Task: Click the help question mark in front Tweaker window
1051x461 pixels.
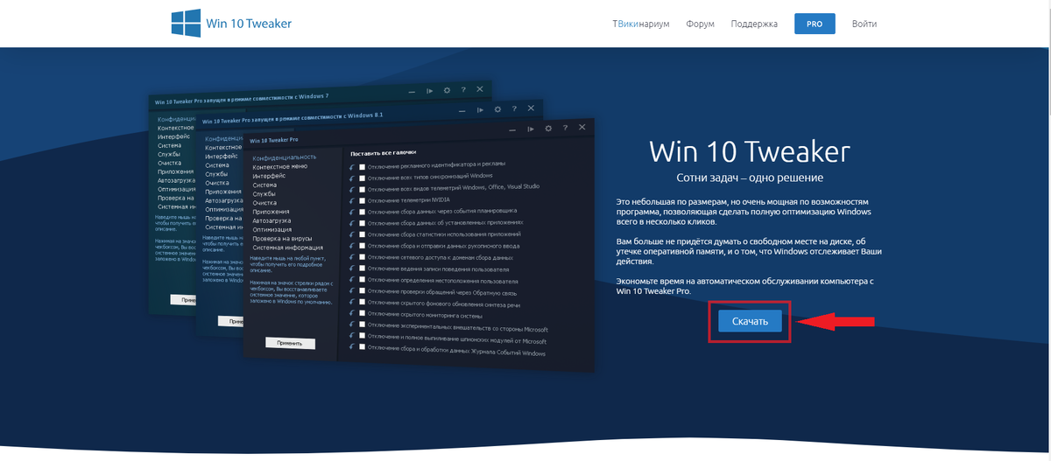Action: point(565,128)
